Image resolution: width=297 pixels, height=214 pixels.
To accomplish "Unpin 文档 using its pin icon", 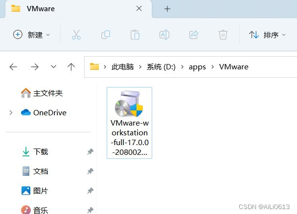I will (x=91, y=171).
